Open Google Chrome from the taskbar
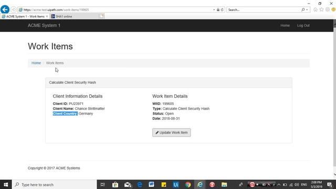The height and width of the screenshot is (189, 336). coord(188,184)
